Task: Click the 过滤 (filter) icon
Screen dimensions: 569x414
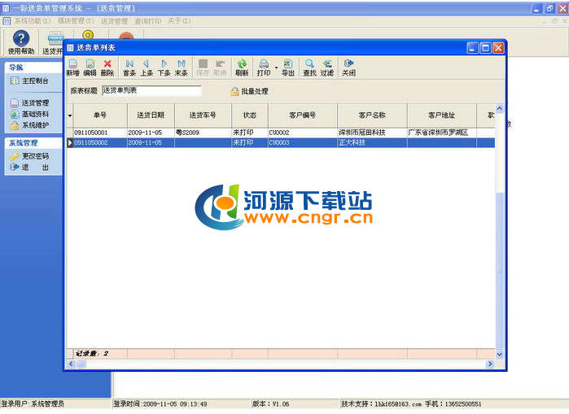Action: (x=327, y=68)
